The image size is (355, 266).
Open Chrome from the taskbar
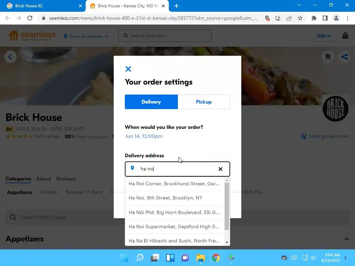click(x=216, y=258)
